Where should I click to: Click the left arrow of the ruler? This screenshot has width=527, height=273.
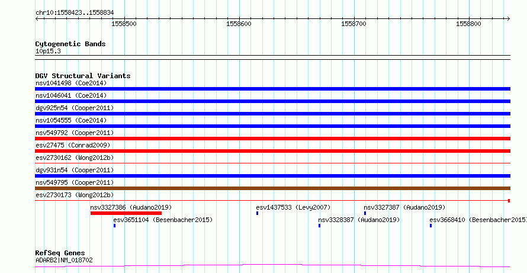click(37, 19)
